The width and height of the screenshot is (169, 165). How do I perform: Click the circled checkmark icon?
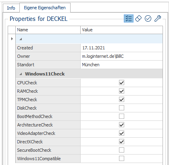coord(148,18)
